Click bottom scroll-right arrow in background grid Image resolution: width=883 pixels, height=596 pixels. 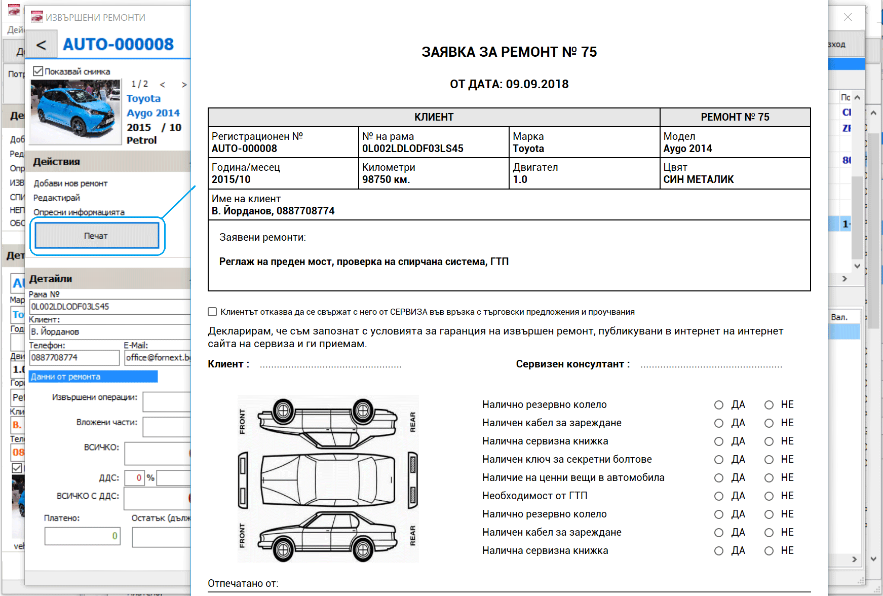tap(855, 559)
